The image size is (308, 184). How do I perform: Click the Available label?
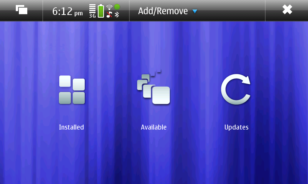[154, 127]
